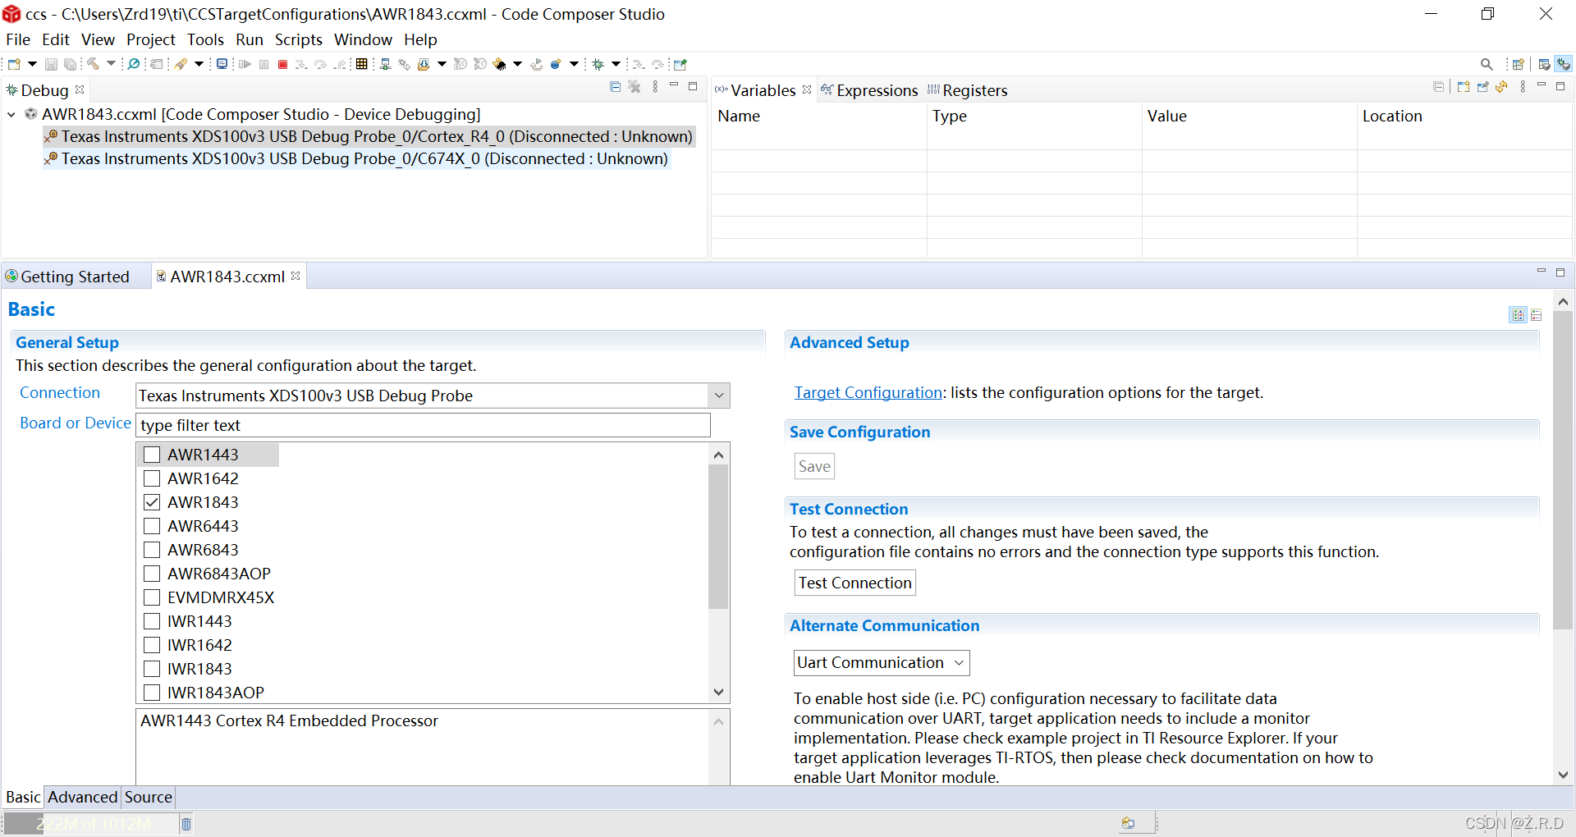
Task: Check the AWR6443 checkbox
Action: point(152,526)
